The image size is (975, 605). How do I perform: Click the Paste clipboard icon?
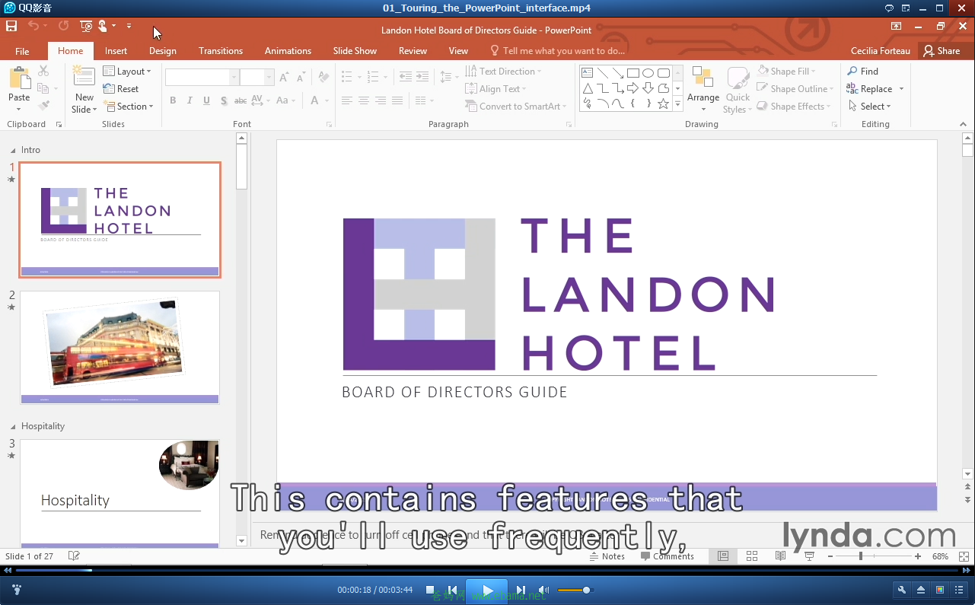pos(19,79)
